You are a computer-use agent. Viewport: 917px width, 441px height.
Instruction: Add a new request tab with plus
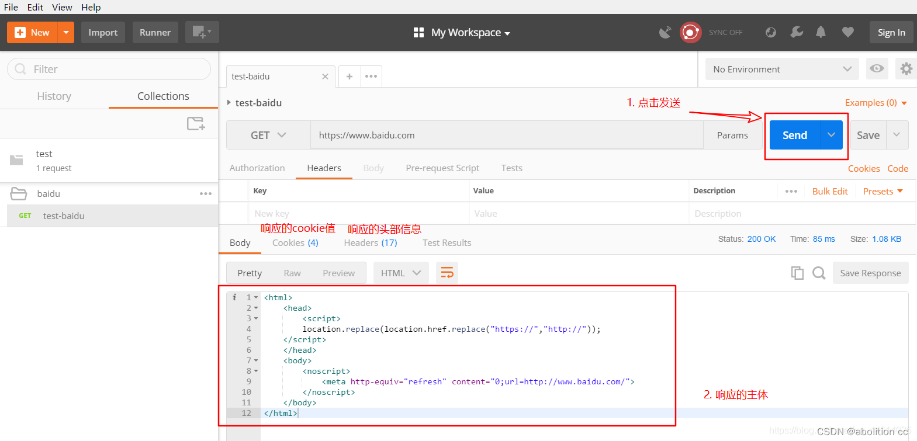pos(350,77)
